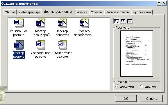This screenshot has width=168, height=105.
Task: Click the resume preview thumbnail
Action: [x=137, y=54]
